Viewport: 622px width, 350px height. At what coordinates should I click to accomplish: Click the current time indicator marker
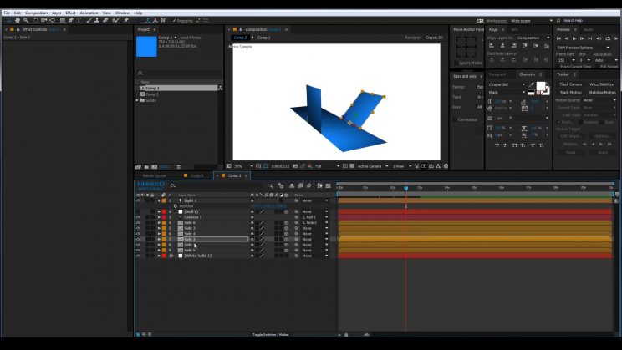click(405, 189)
